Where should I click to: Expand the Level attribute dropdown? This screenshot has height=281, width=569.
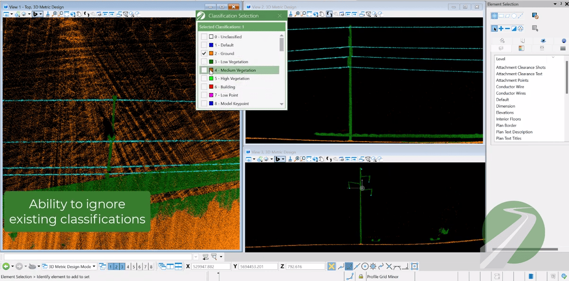pos(553,58)
